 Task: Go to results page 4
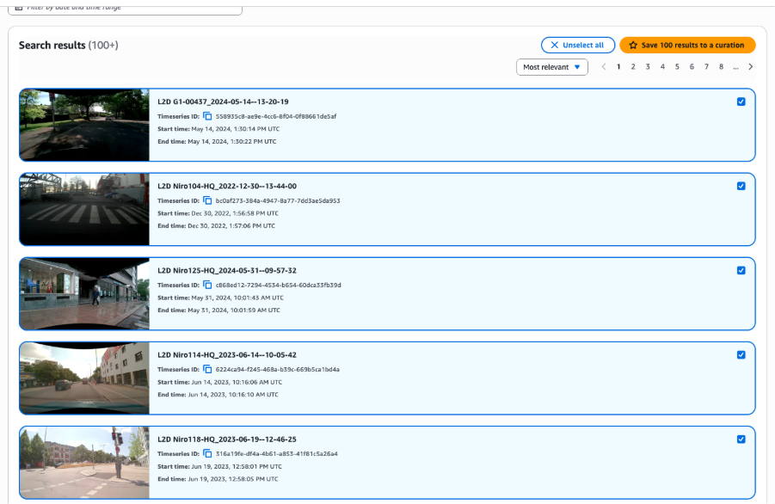coord(662,67)
